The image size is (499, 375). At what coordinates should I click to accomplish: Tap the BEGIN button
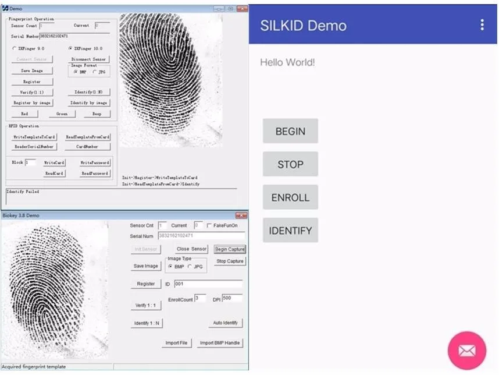coord(290,131)
